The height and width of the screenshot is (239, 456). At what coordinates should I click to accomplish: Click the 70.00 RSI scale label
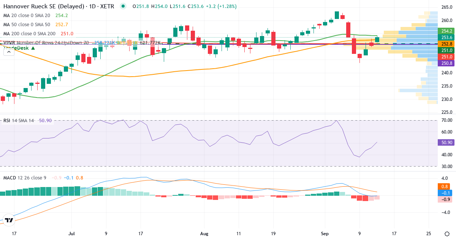tap(447, 120)
